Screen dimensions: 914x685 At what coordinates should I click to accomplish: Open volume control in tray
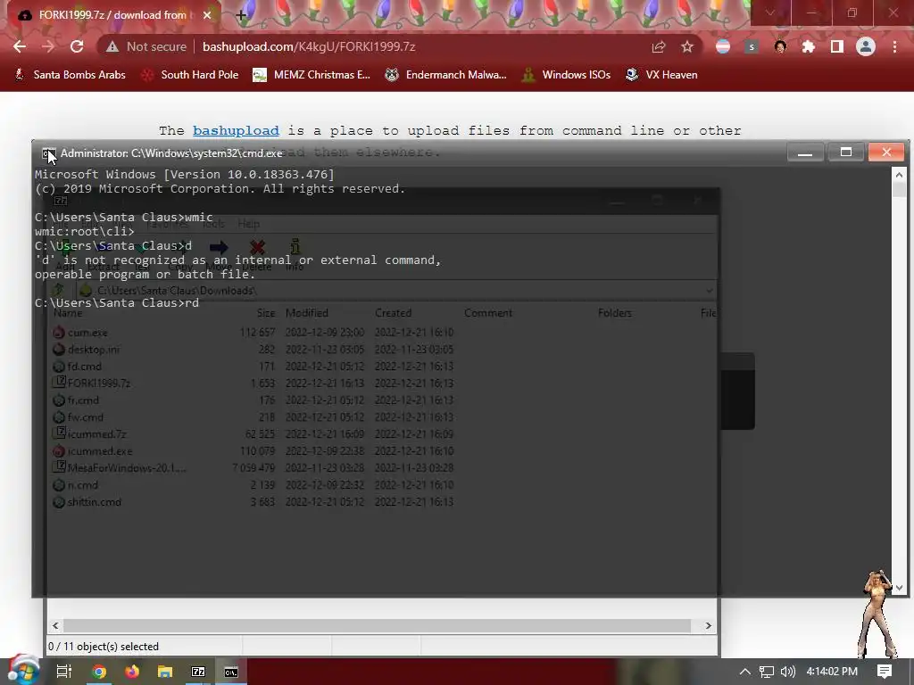[788, 672]
